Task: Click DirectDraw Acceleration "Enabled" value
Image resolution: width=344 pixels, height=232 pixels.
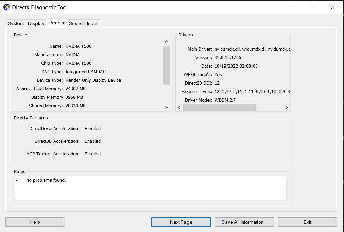Action: 93,128
